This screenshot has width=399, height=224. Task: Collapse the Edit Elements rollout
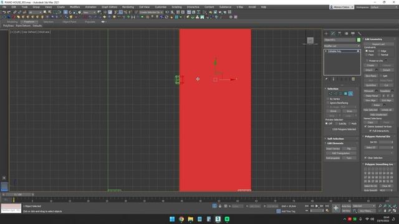point(335,143)
